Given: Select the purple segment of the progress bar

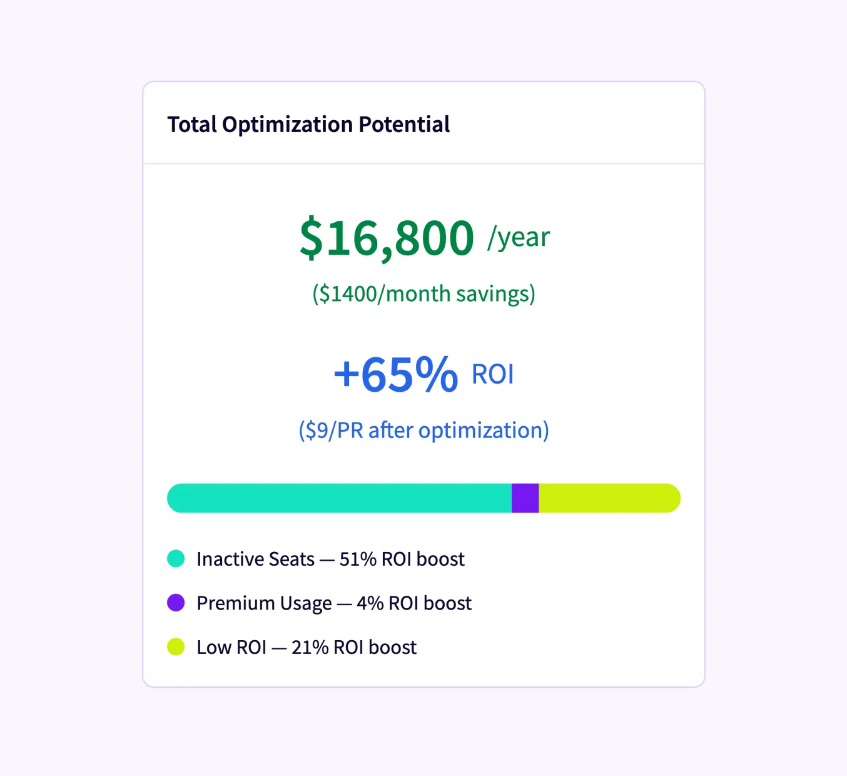Looking at the screenshot, I should (525, 498).
